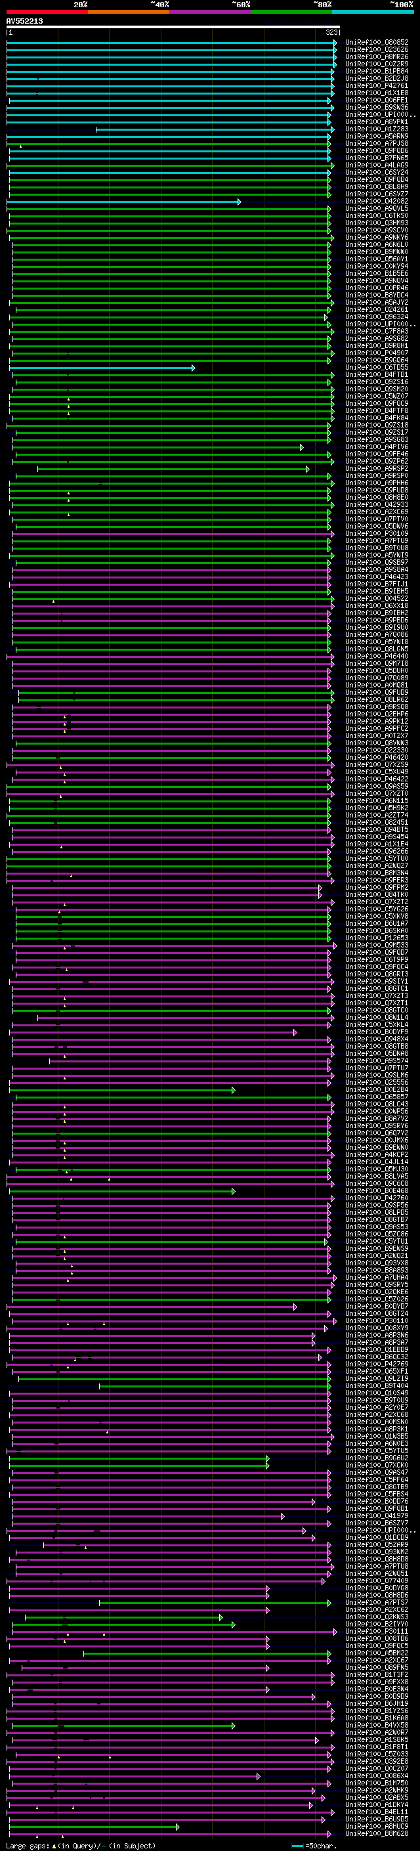Click label UniRef100_C5WZ07

point(377,396)
